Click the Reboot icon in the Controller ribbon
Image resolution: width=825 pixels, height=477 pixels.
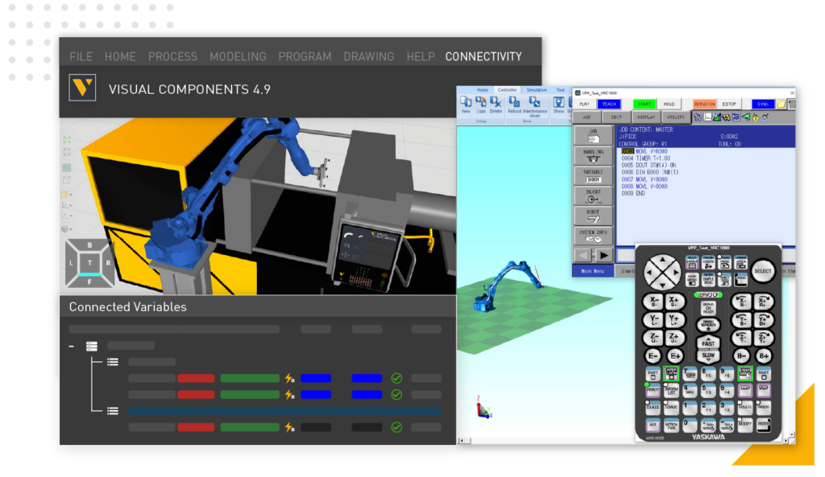(515, 102)
